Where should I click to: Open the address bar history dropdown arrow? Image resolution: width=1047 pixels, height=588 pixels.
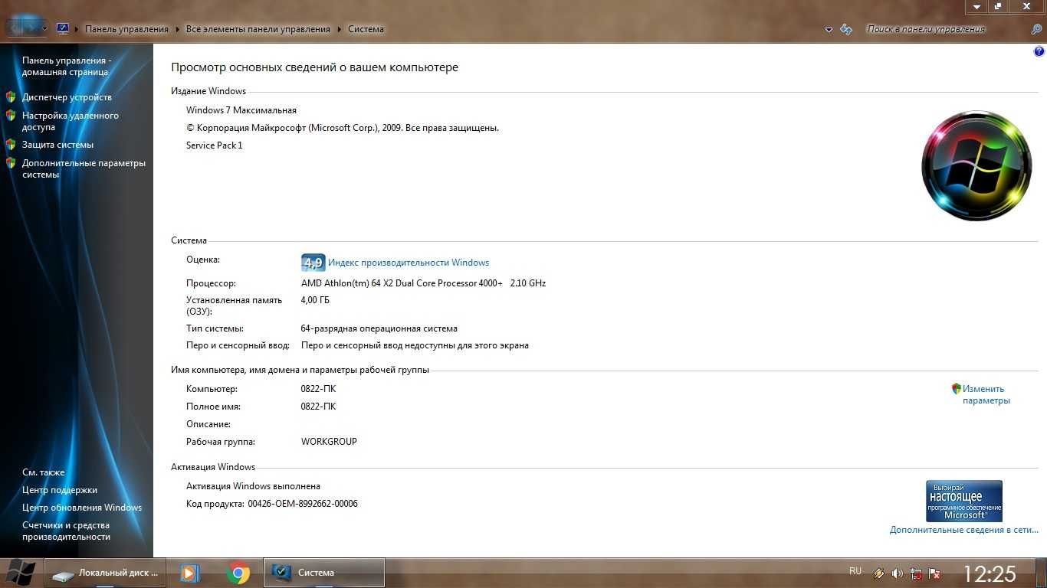point(829,30)
